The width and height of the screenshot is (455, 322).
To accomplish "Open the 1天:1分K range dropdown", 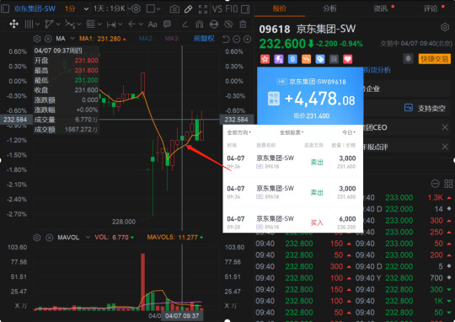I will coord(110,8).
